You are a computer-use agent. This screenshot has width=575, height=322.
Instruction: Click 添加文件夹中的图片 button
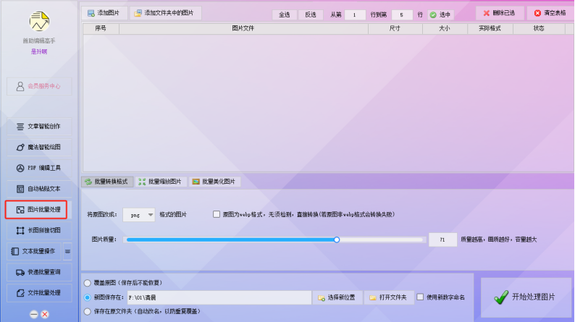[164, 13]
